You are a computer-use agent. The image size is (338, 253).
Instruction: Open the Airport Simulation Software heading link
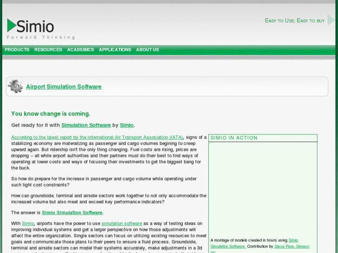(x=64, y=86)
